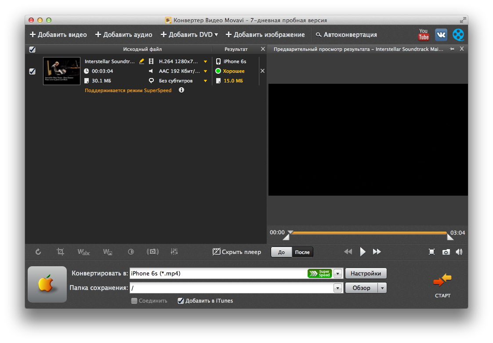Expand H.264 video track dropdown

click(x=205, y=61)
